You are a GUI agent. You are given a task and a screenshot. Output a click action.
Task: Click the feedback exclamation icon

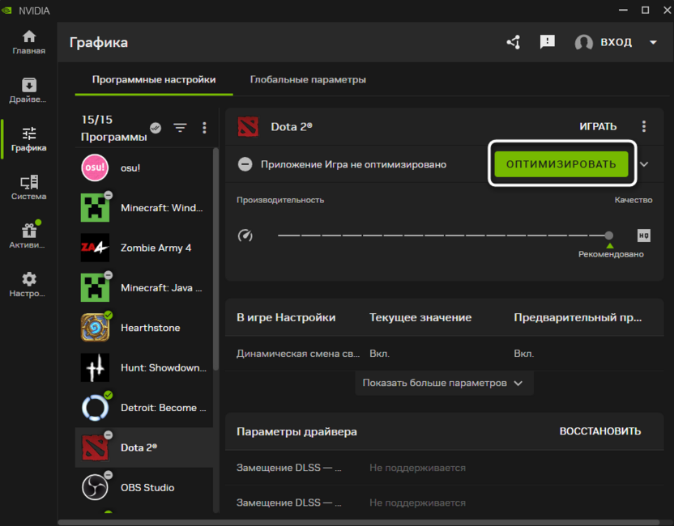[547, 42]
